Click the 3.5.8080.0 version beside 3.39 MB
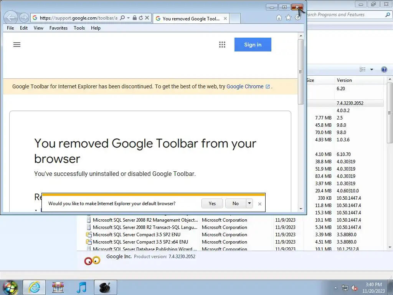The width and height of the screenshot is (393, 295). (x=347, y=235)
